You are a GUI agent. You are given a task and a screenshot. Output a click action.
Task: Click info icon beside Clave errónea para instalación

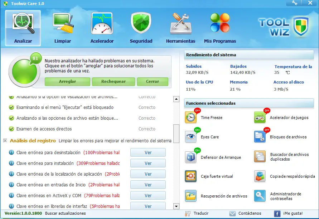coord(11,163)
